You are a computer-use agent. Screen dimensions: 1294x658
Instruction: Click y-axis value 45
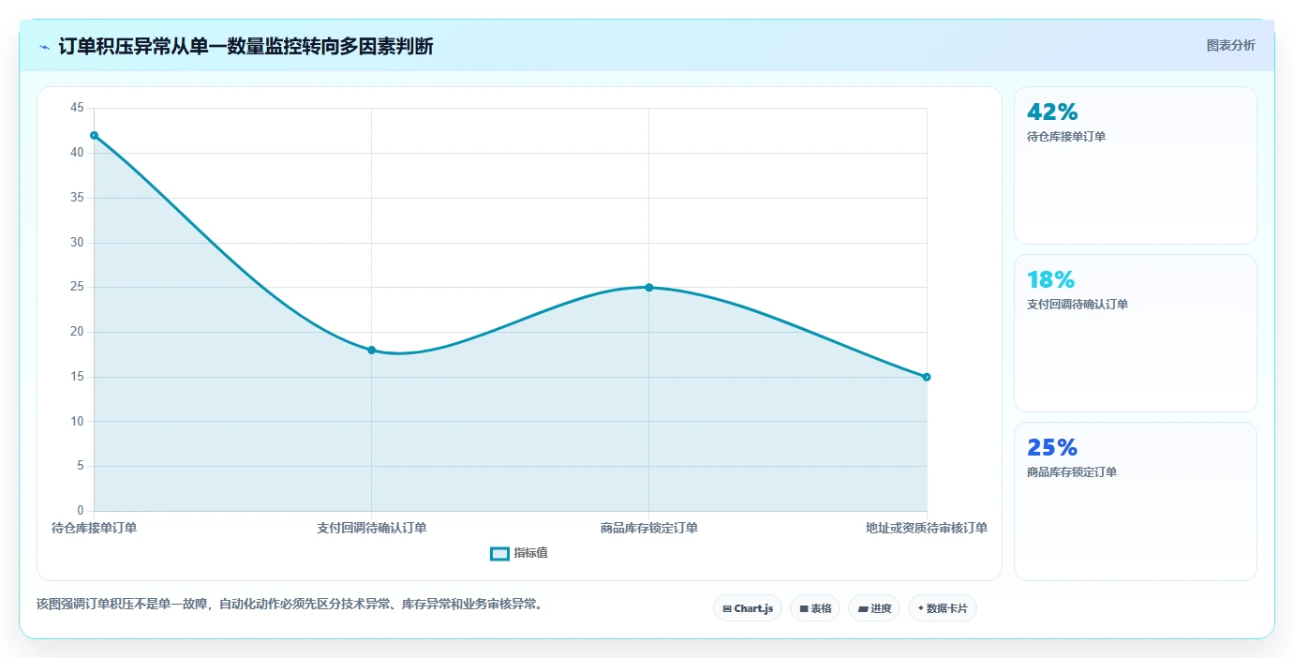coord(77,108)
